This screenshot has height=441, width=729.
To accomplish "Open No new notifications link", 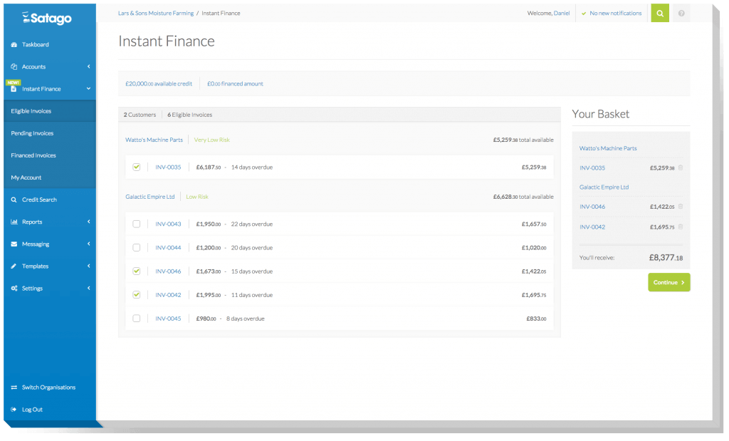I will (616, 13).
